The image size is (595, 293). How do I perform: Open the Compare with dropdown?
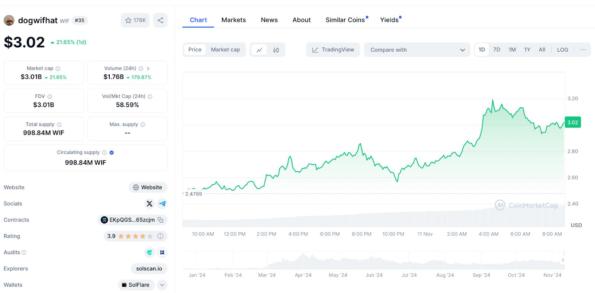[418, 50]
